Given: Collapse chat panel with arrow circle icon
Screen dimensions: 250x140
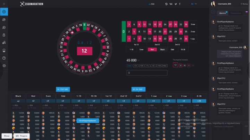Looking at the screenshot, I should tap(213, 12).
